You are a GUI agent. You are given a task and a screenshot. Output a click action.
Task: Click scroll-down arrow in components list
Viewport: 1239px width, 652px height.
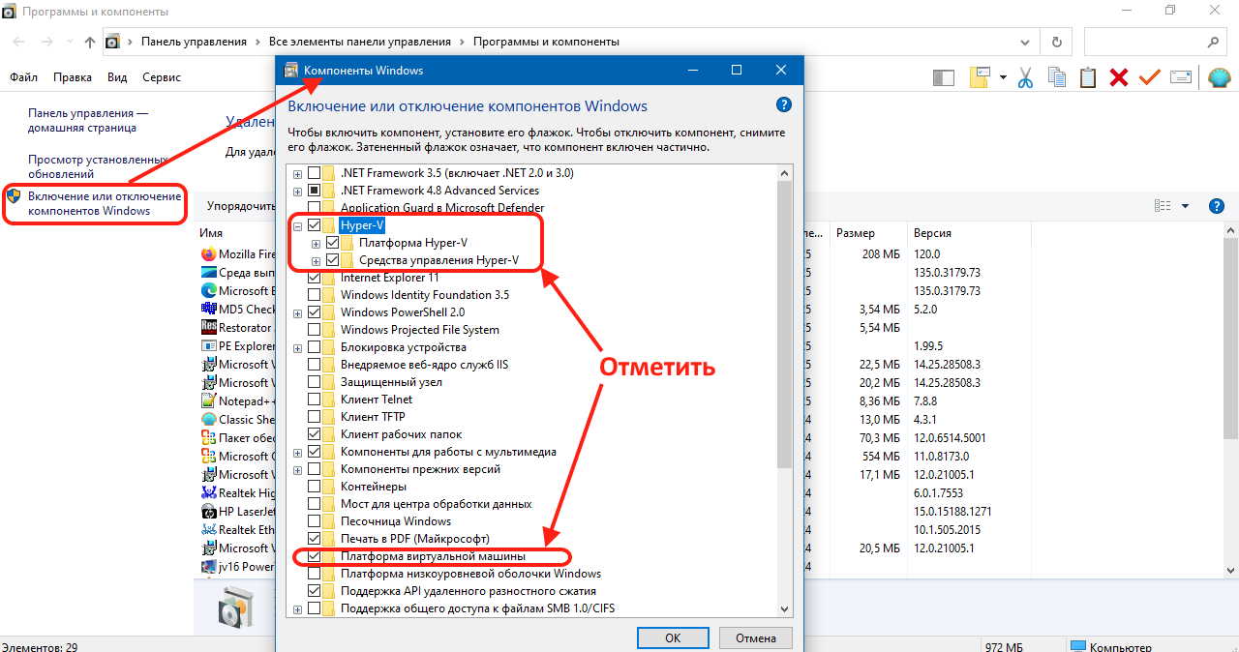(784, 608)
